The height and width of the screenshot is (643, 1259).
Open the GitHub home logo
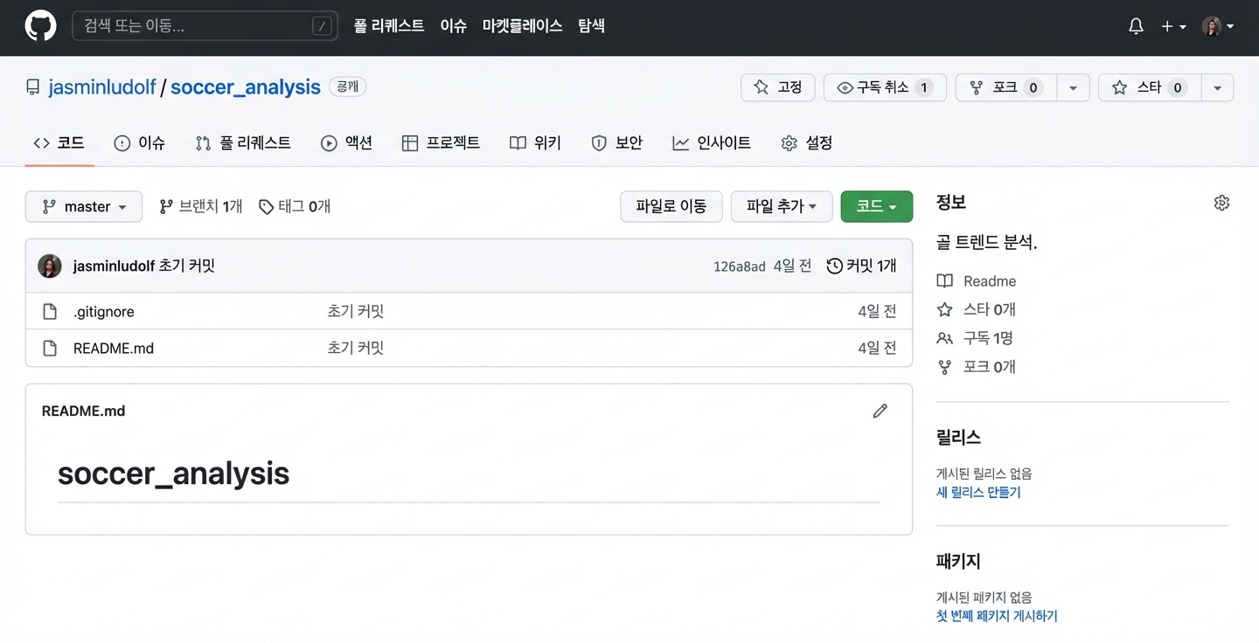40,26
